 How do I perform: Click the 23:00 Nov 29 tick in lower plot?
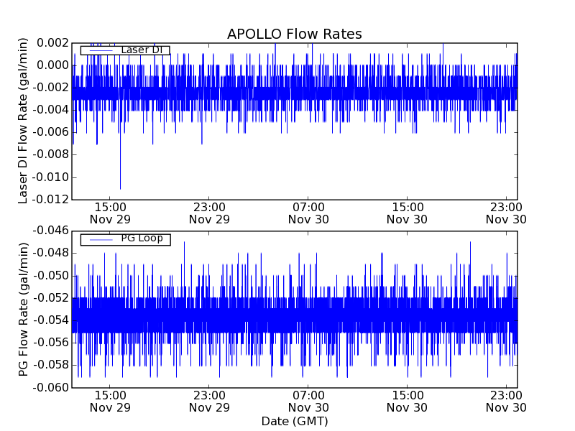click(x=208, y=401)
